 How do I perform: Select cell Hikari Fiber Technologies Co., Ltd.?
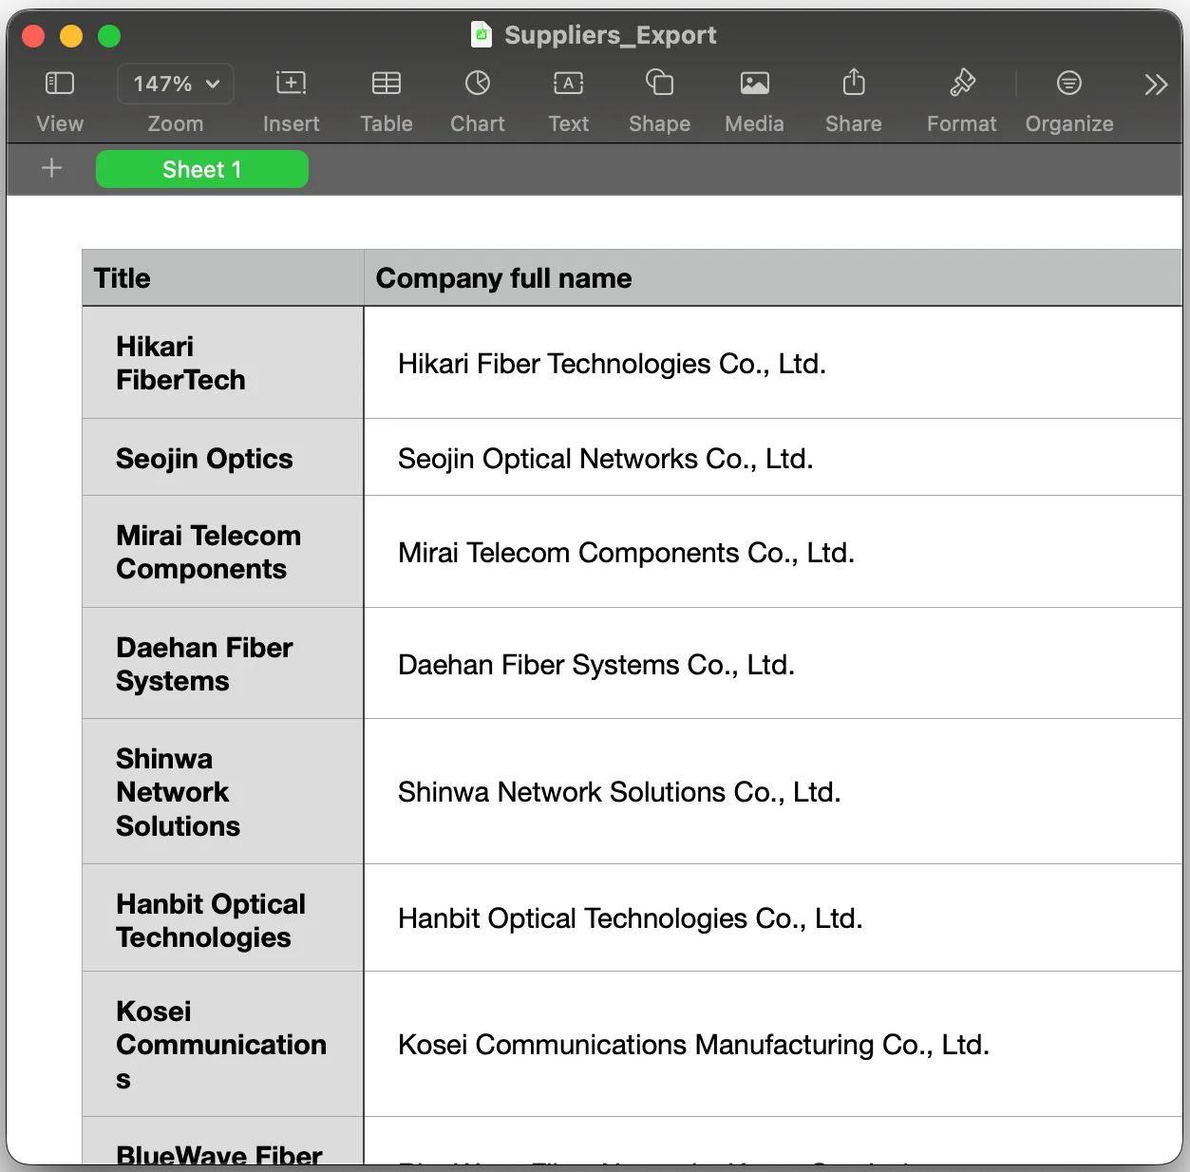pos(773,363)
